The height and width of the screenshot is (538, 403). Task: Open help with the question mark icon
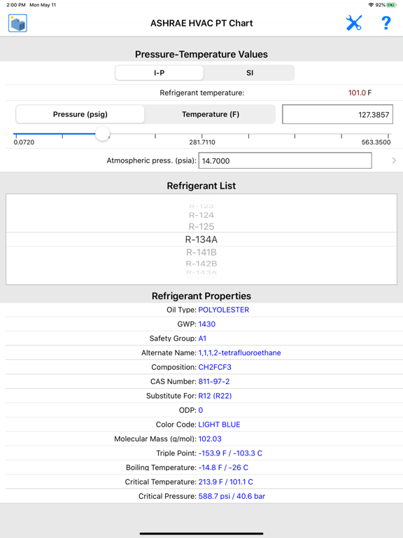386,23
